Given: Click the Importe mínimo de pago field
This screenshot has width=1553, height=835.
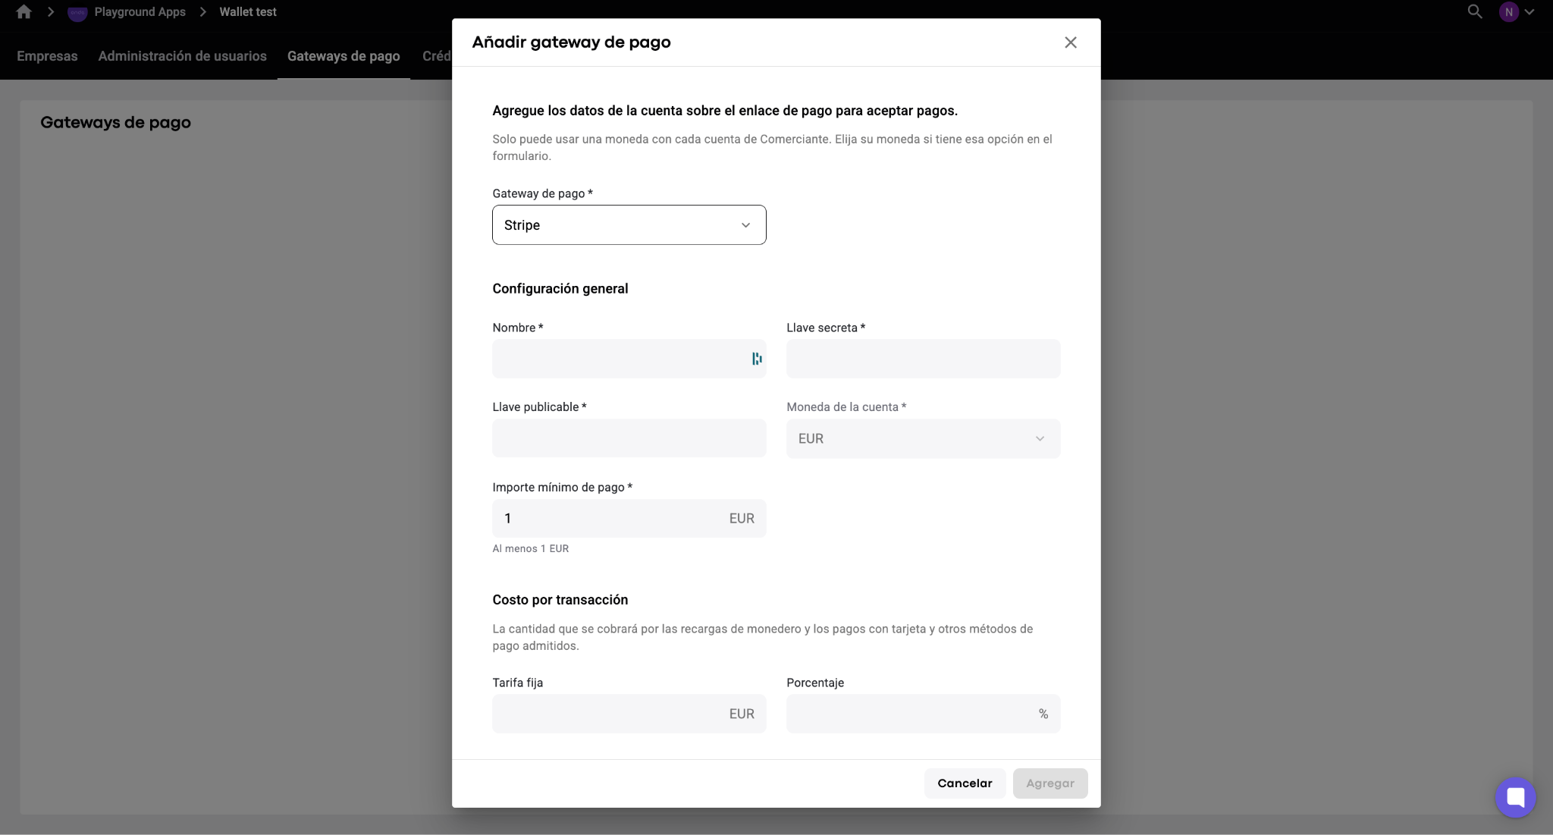Looking at the screenshot, I should click(x=629, y=518).
